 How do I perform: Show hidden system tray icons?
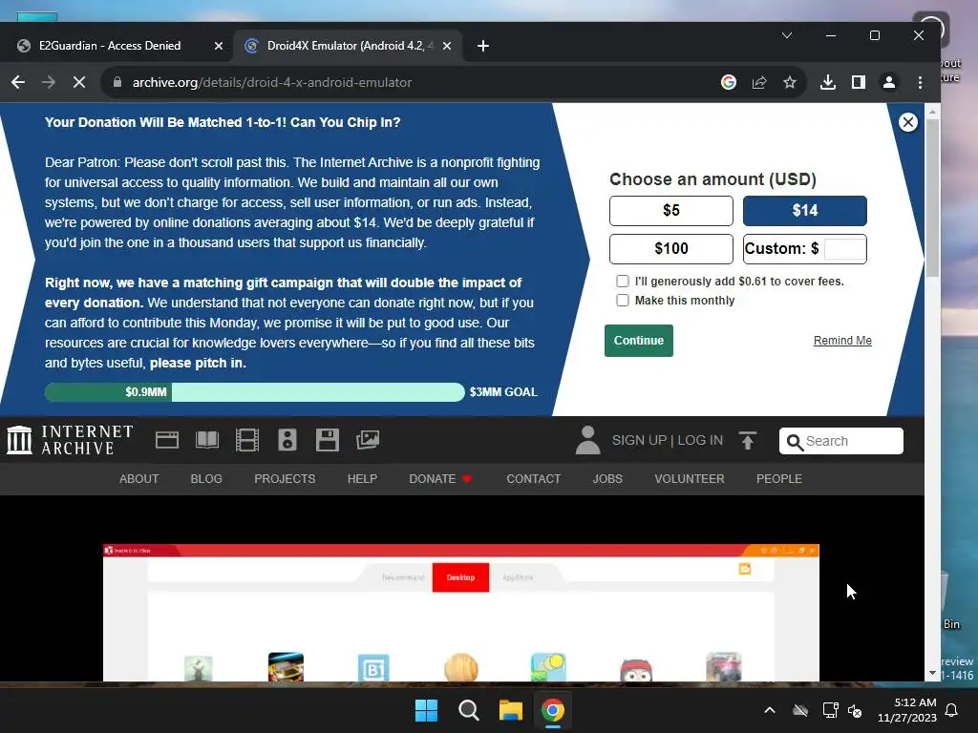pyautogui.click(x=770, y=710)
